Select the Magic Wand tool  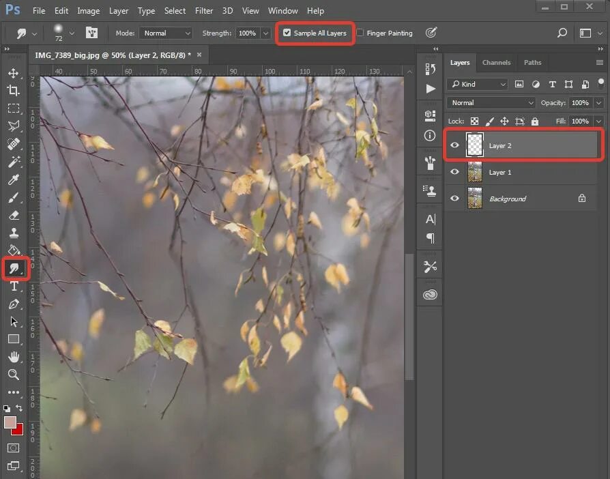click(13, 162)
